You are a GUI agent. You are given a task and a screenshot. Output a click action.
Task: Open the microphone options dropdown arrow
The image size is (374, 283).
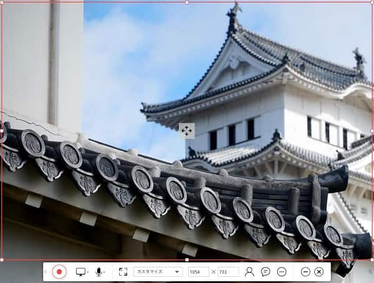[105, 272]
